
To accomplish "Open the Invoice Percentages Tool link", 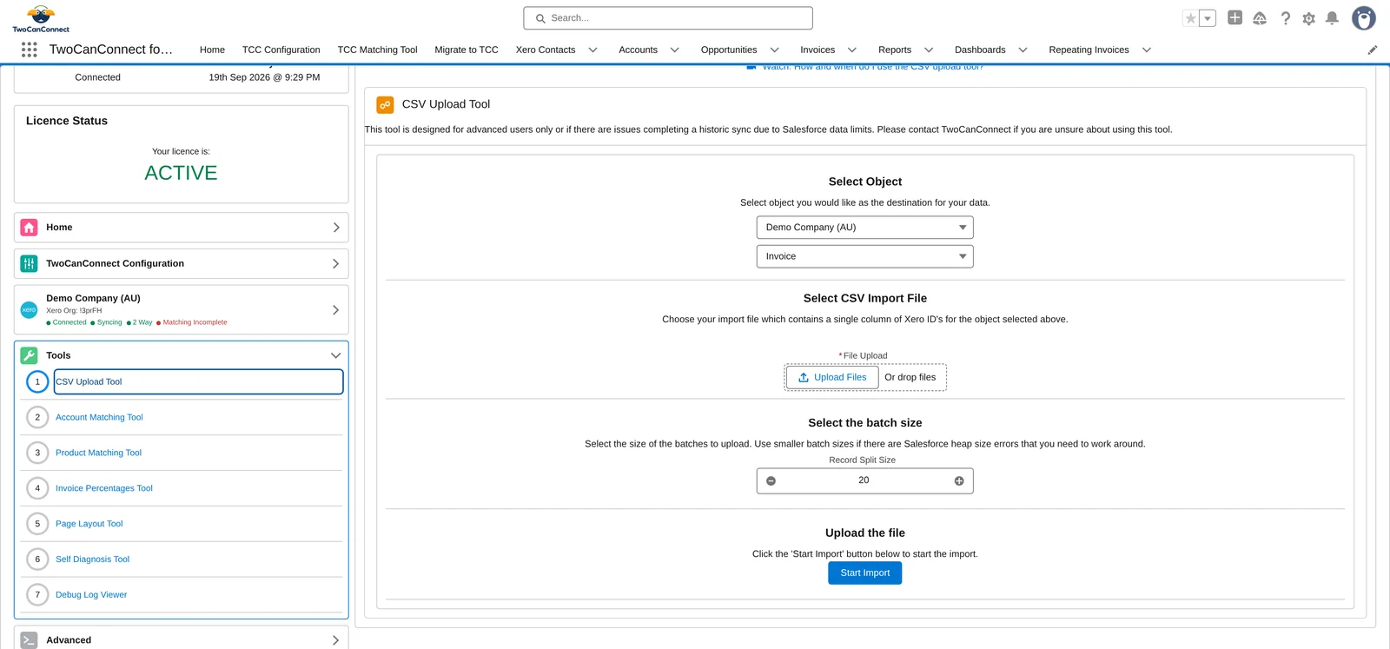I will pyautogui.click(x=104, y=488).
